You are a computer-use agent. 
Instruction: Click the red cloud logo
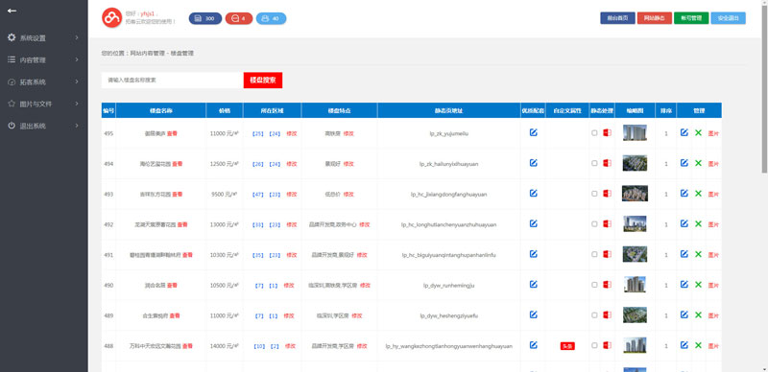pyautogui.click(x=111, y=18)
